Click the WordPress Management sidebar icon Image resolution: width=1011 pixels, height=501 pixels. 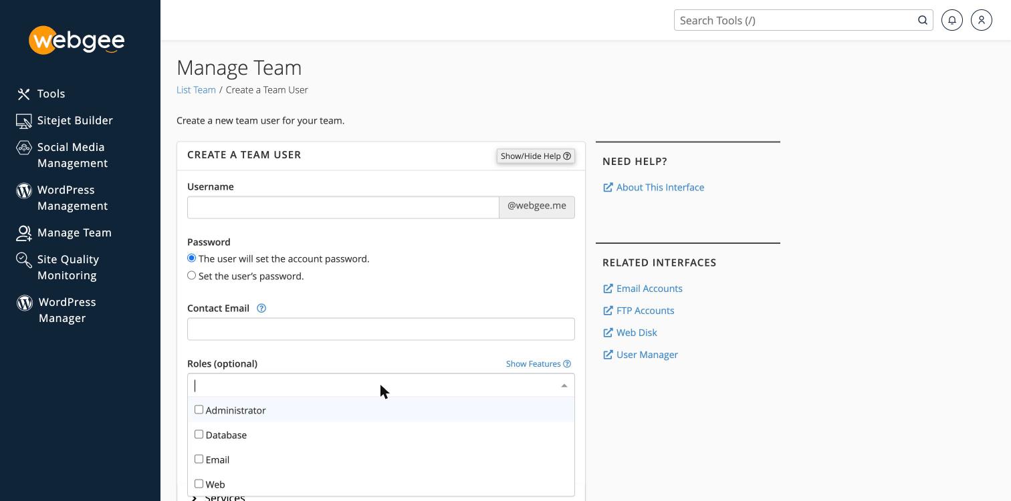click(24, 190)
